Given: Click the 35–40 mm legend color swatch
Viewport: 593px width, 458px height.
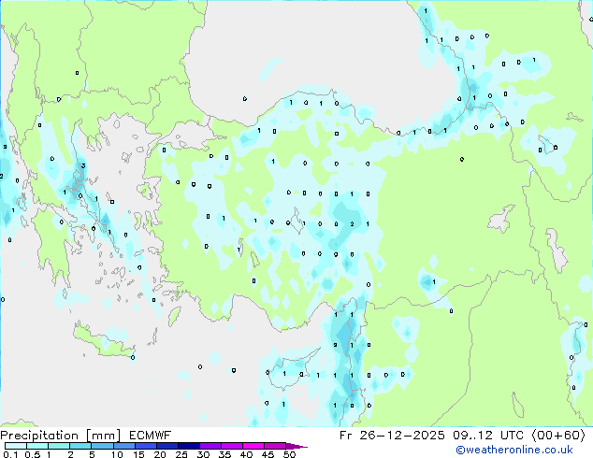Looking at the screenshot, I should tap(232, 446).
